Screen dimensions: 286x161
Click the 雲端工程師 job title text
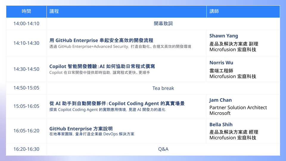(x=221, y=71)
